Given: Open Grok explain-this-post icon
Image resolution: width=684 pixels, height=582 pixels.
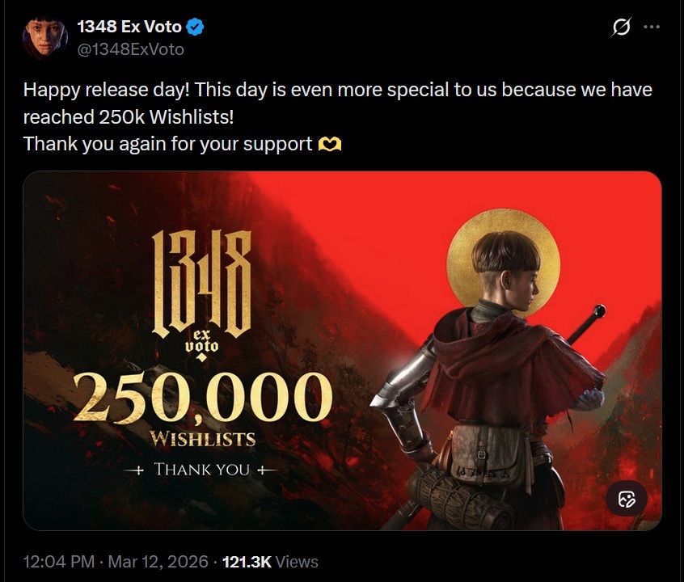Looking at the screenshot, I should [x=621, y=27].
